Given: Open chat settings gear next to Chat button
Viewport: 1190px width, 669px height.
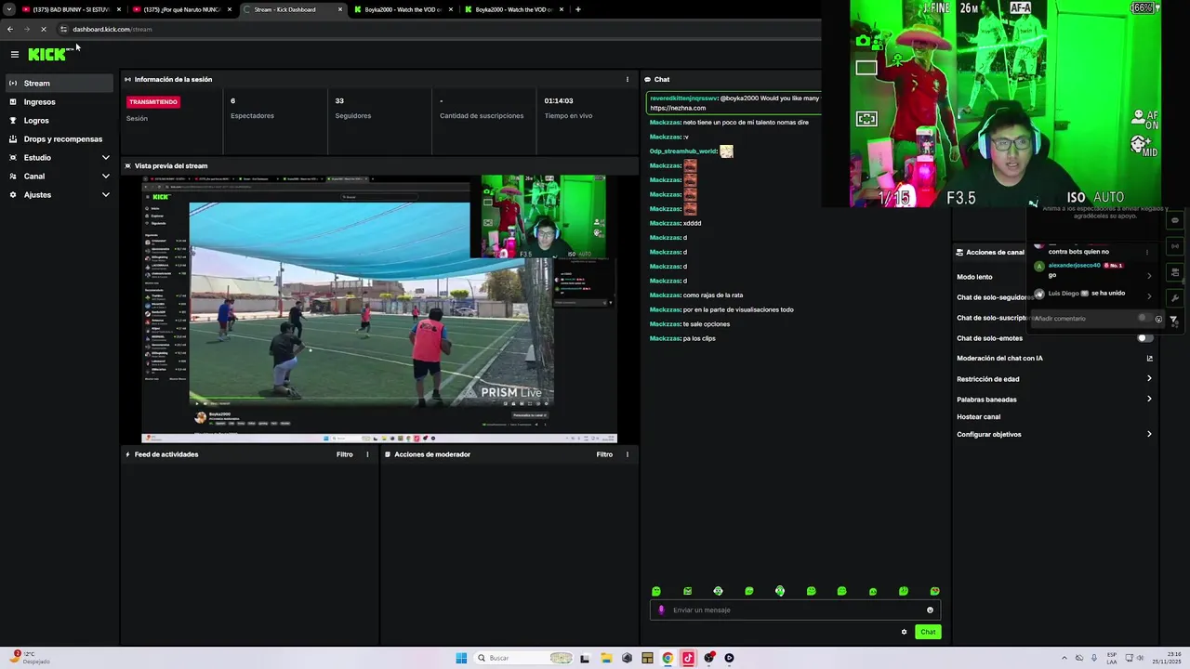Looking at the screenshot, I should 904,632.
